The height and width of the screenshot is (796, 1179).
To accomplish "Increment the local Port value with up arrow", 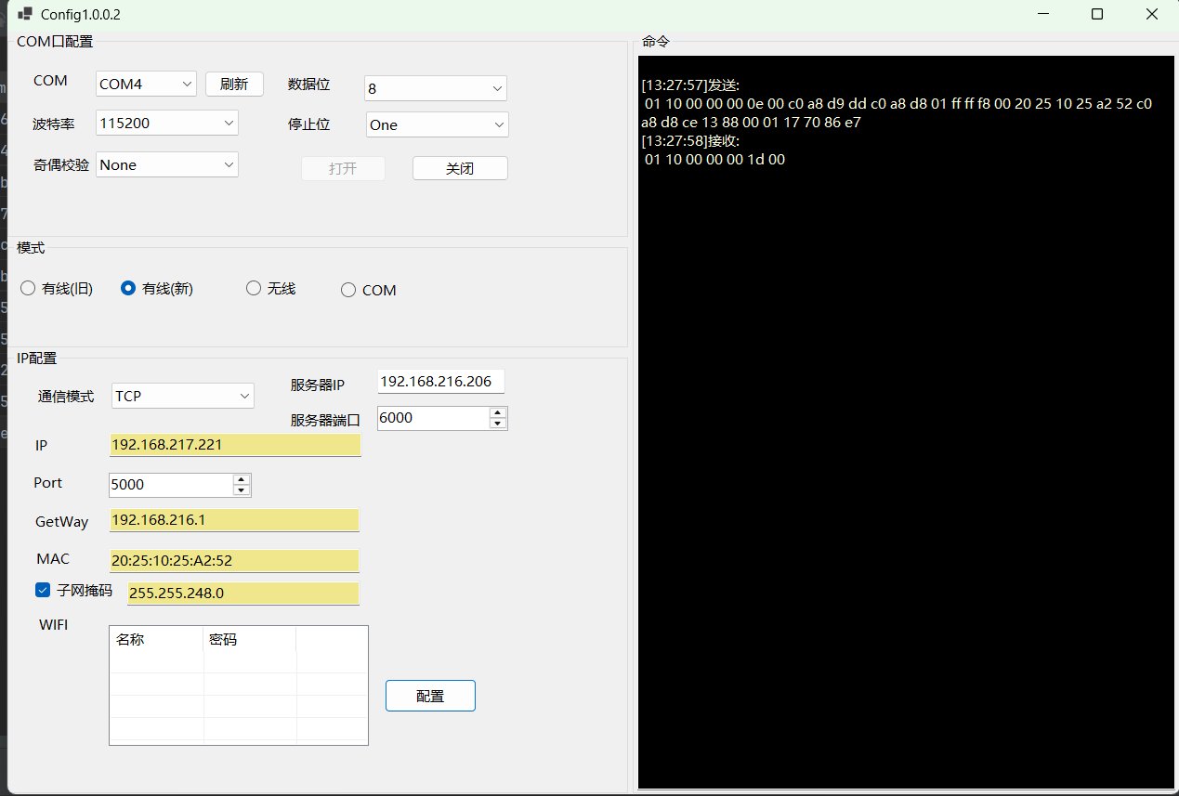I will pos(242,479).
